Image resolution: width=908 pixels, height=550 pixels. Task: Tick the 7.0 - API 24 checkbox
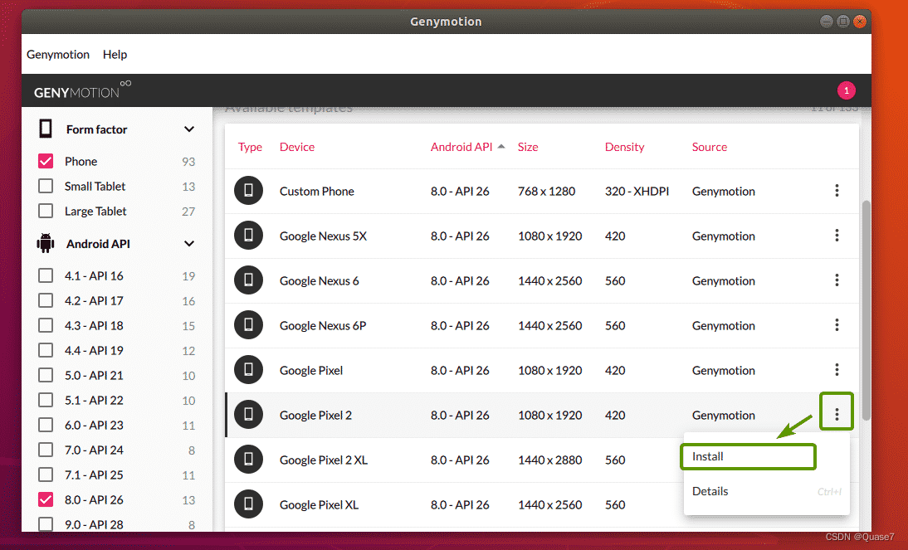point(46,450)
